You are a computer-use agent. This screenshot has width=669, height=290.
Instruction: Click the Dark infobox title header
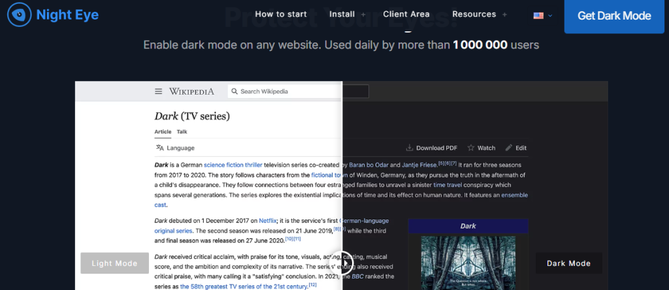click(x=468, y=226)
